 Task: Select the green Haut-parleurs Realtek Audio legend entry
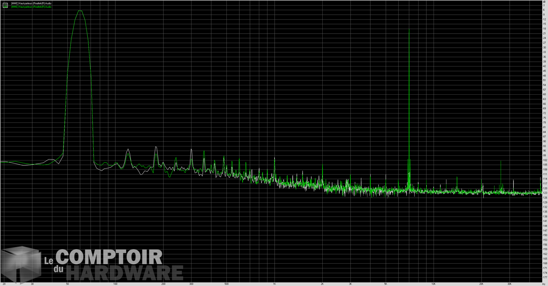pyautogui.click(x=31, y=7)
